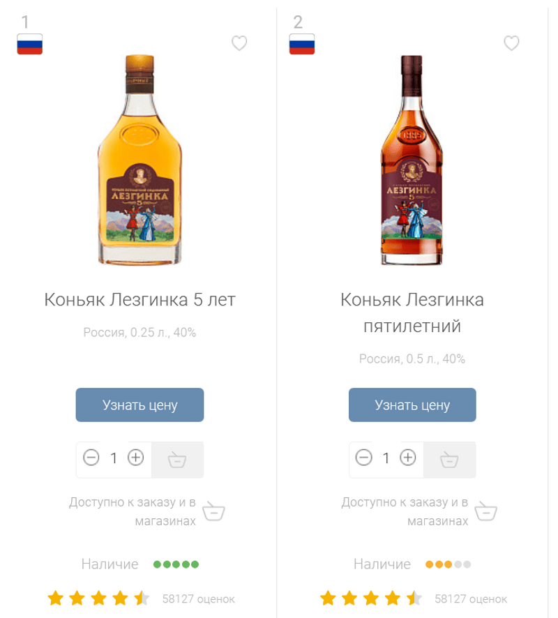Open the Коньяк Лезгинка пятилетний title link

pyautogui.click(x=412, y=312)
